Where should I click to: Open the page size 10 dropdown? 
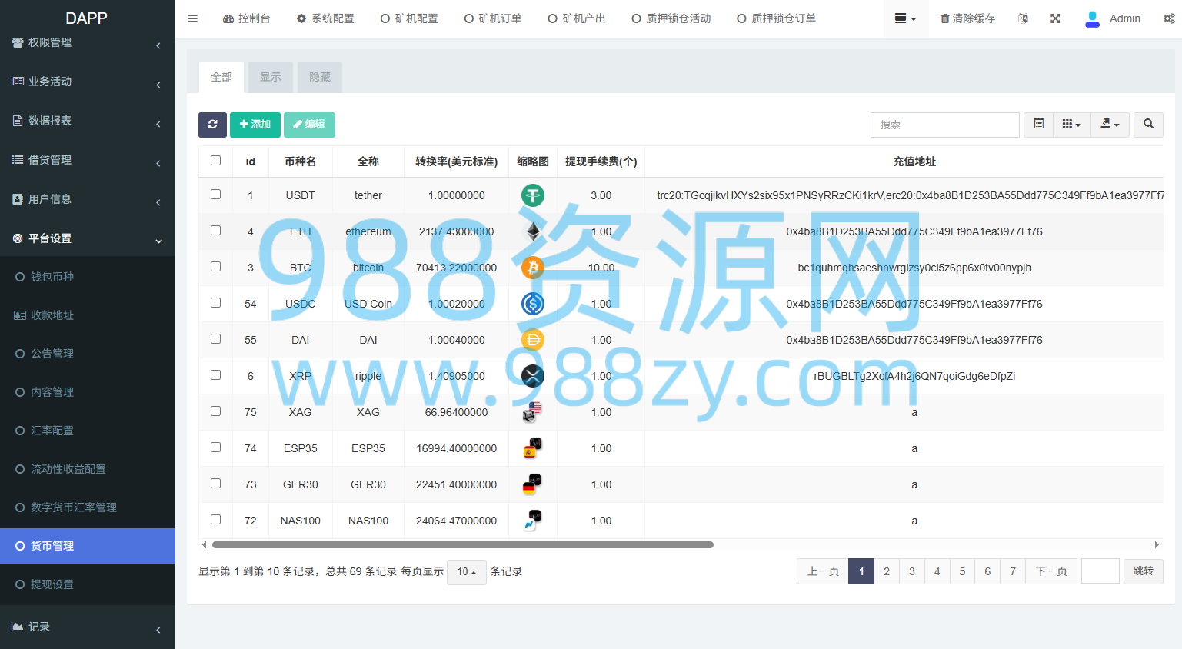point(467,572)
